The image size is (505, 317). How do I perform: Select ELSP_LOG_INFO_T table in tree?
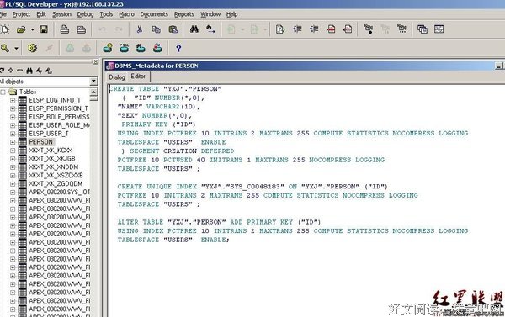coord(55,100)
